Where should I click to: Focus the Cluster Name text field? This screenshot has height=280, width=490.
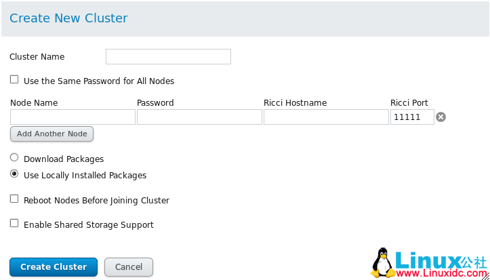point(168,56)
